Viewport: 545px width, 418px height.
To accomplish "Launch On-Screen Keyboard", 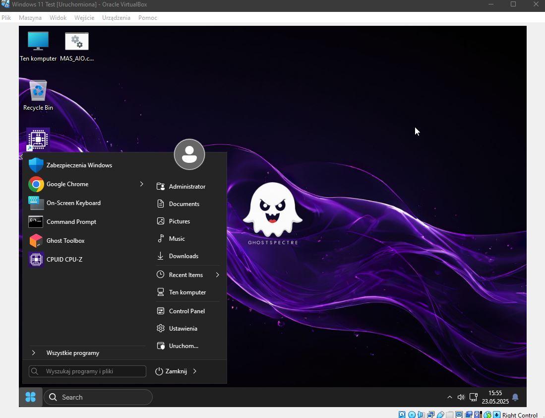I will 73,203.
